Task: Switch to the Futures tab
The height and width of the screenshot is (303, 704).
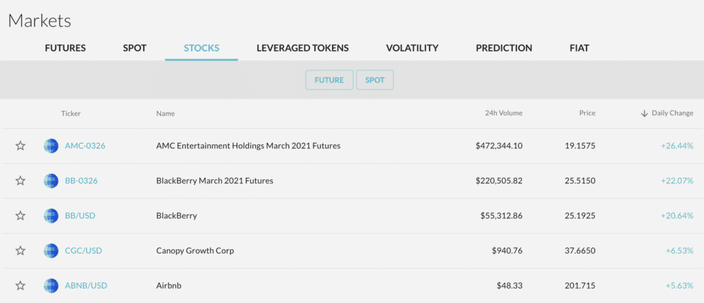Action: (x=65, y=48)
